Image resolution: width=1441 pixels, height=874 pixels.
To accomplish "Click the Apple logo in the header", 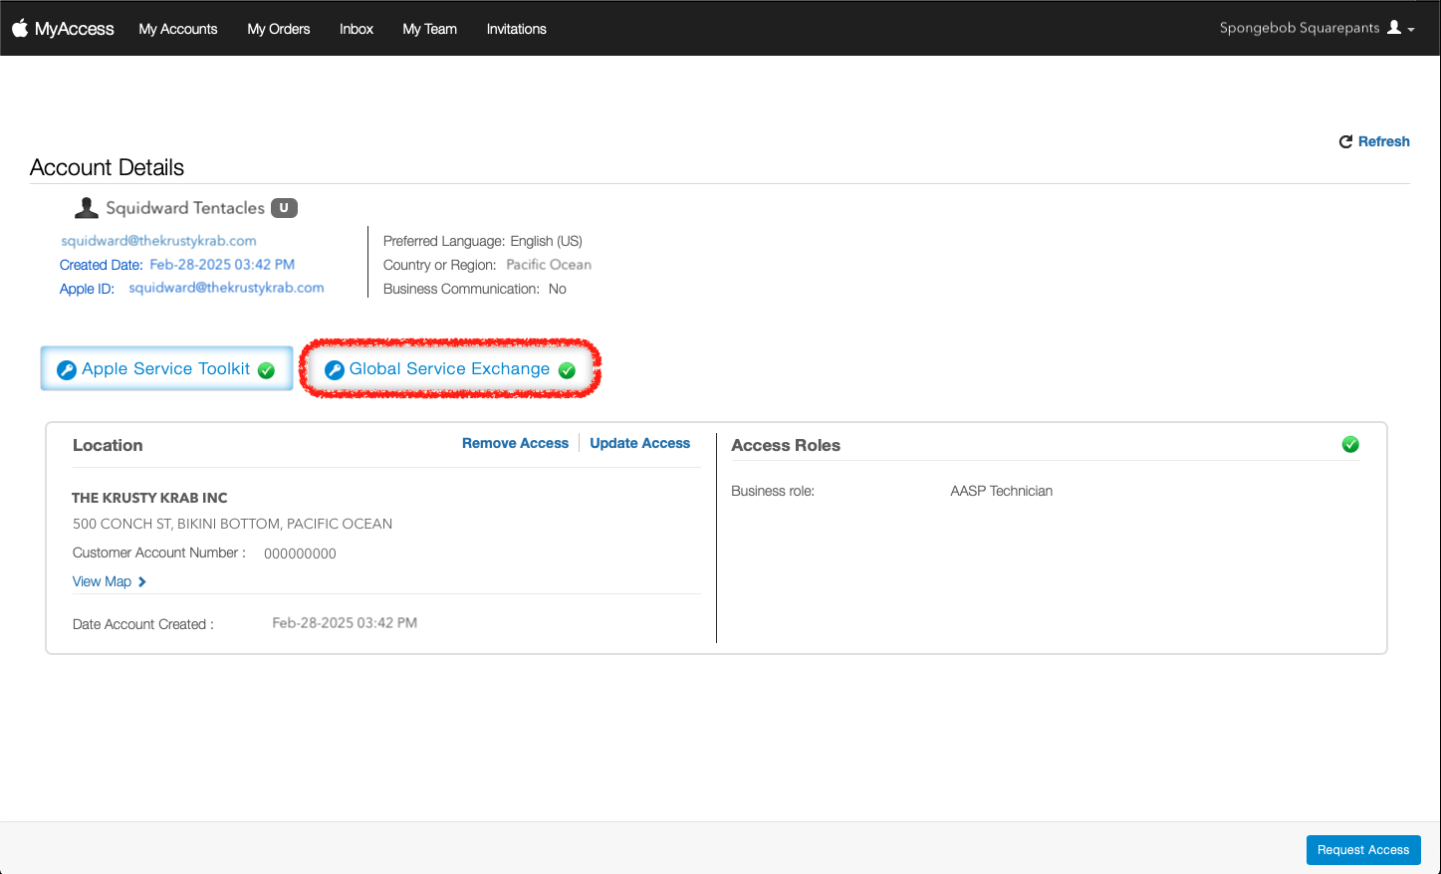I will click(x=20, y=28).
